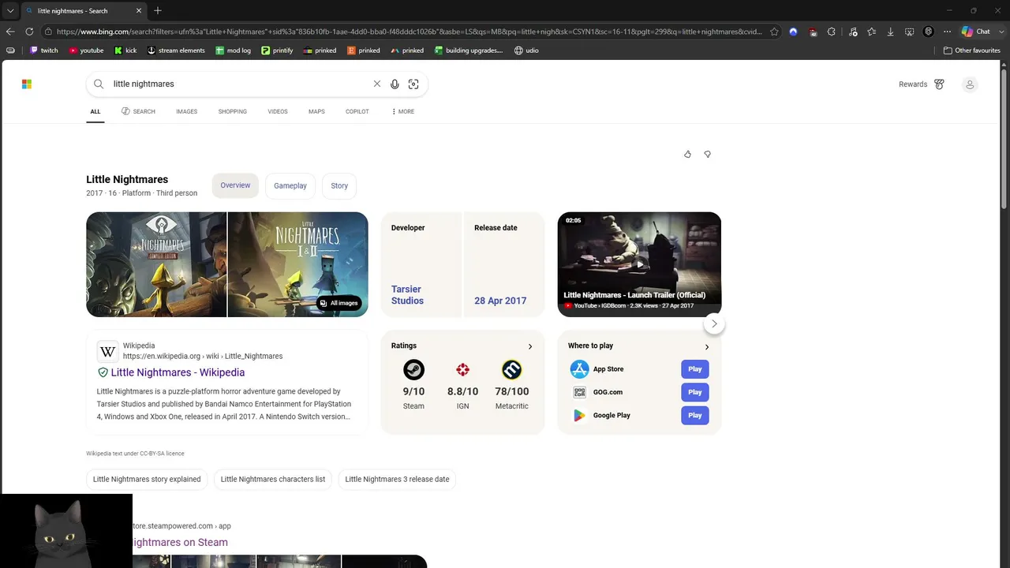The image size is (1010, 568).
Task: Open the IGN rating icon
Action: (462, 369)
